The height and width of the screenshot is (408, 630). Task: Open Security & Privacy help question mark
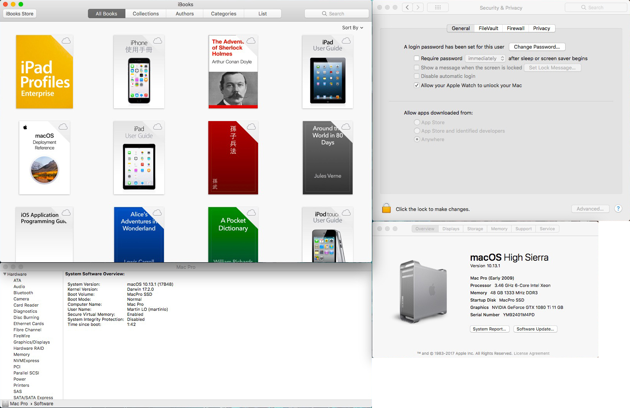(618, 209)
